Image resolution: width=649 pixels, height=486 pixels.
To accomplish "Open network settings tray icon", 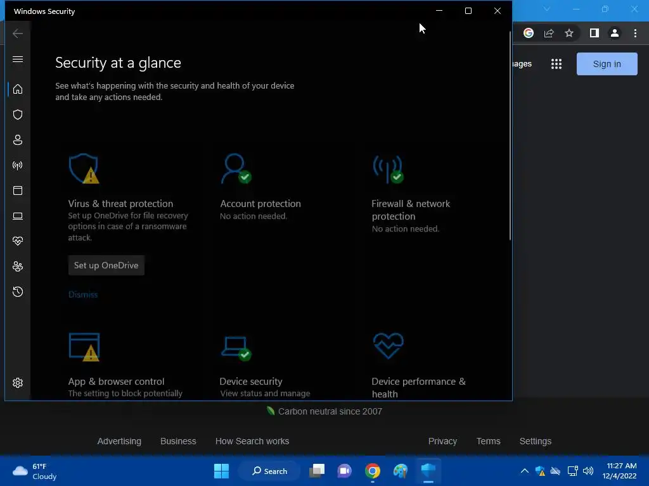I will (572, 471).
